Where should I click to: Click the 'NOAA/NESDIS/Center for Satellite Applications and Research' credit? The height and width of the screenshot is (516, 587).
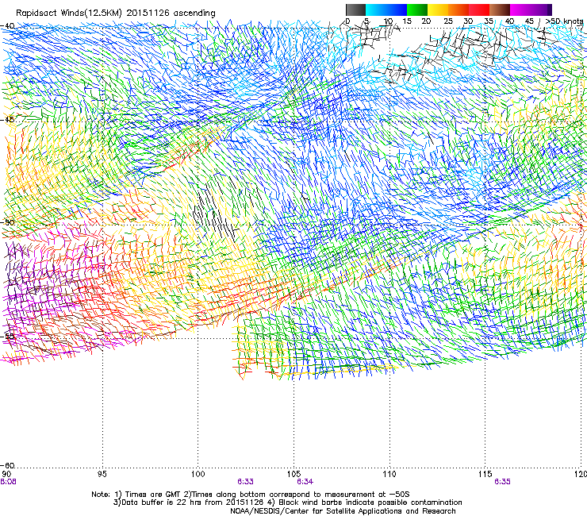pos(343,511)
